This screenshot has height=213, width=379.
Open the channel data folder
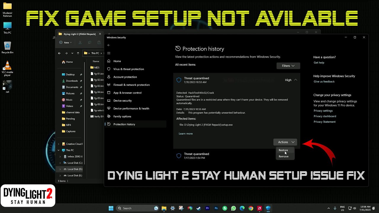73,112
